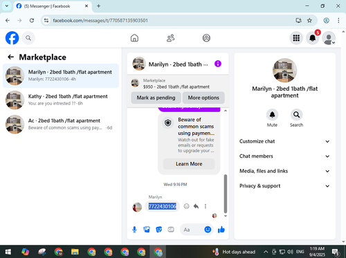Click Marilyn's avatar beside the message
The image size is (346, 258).
tap(137, 207)
